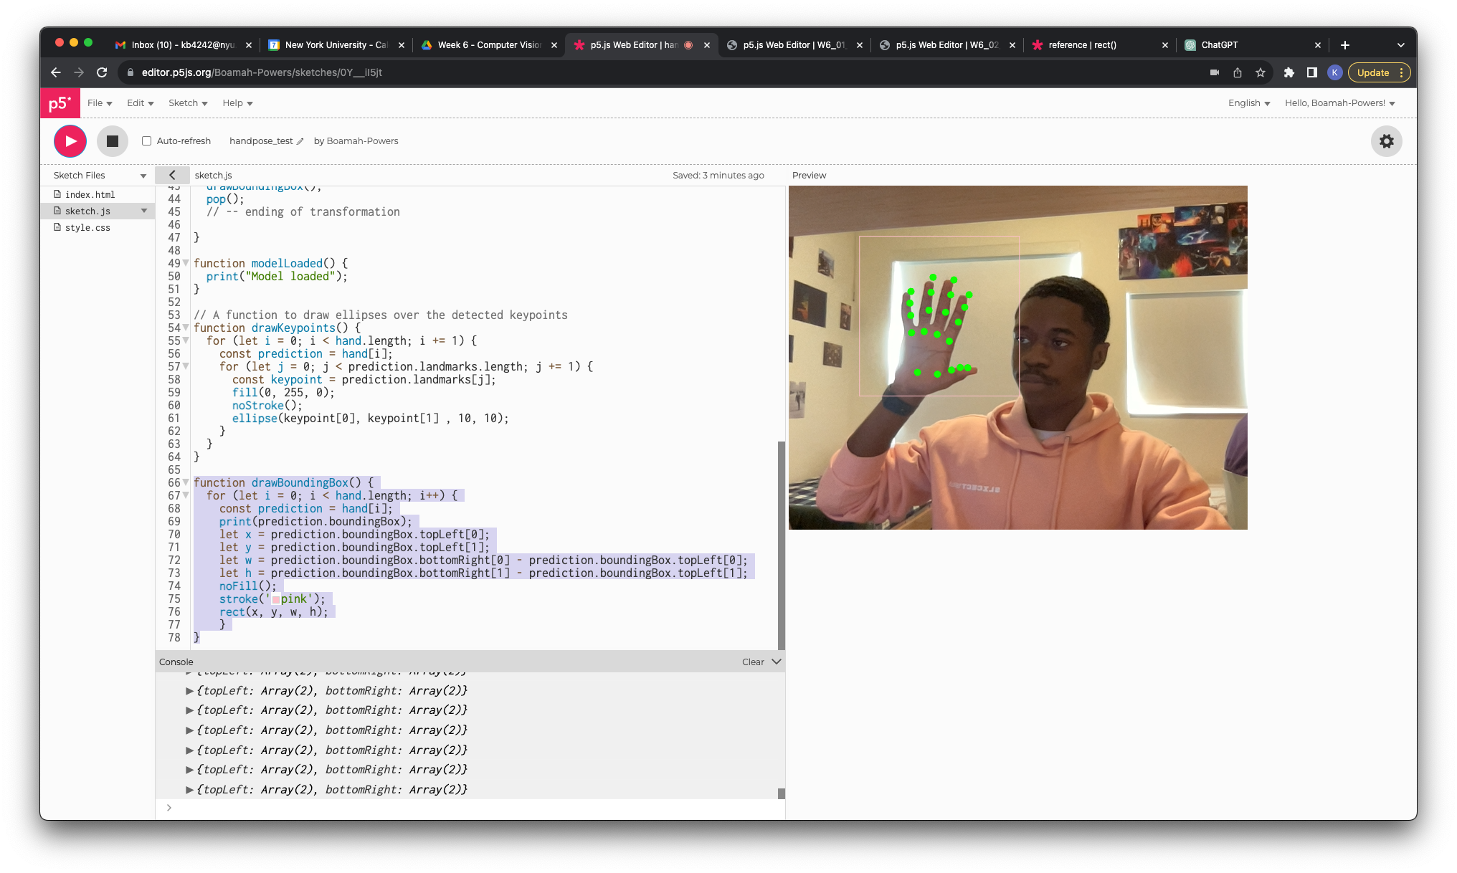1457x873 pixels.
Task: Edit the sketch name with pencil icon
Action: 300,141
